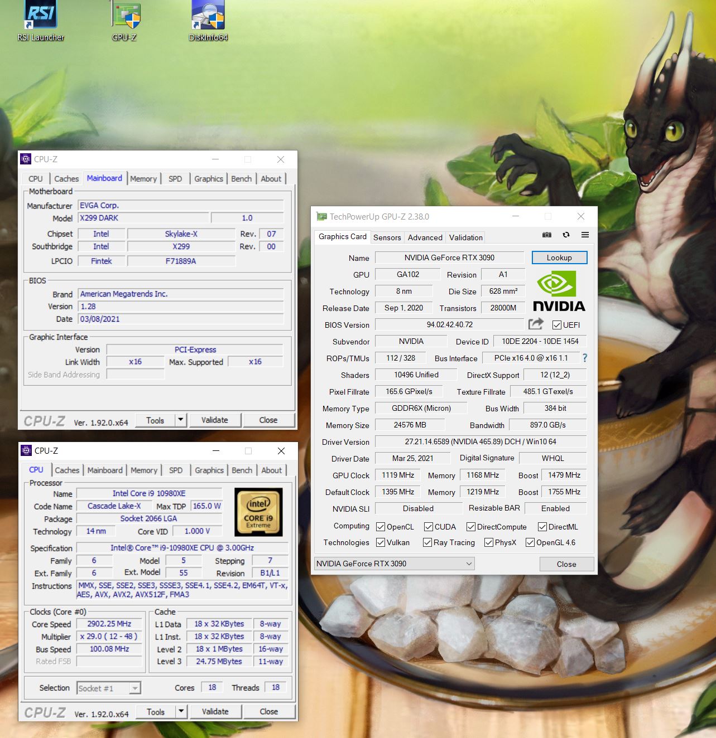
Task: Toggle the CUDA checkbox
Action: 429,527
